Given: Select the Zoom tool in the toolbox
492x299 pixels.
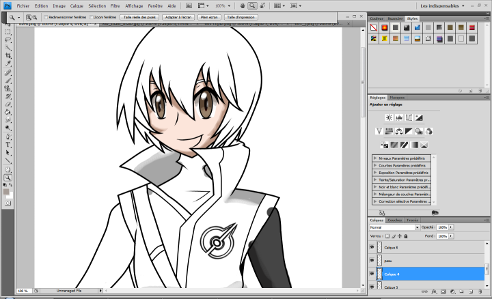Looking at the screenshot, I should [8, 177].
